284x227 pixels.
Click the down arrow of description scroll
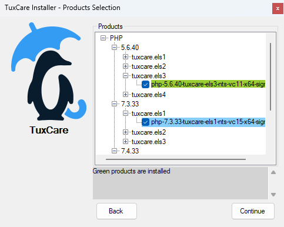273,195
